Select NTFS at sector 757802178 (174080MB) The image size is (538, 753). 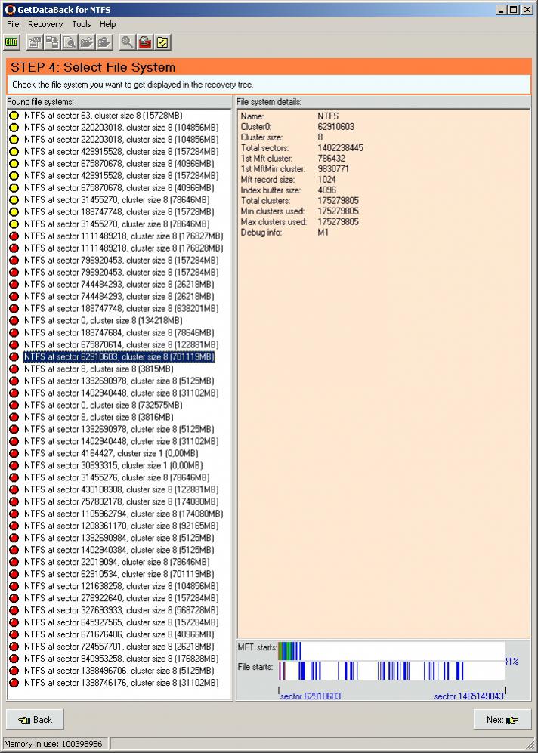pos(121,501)
